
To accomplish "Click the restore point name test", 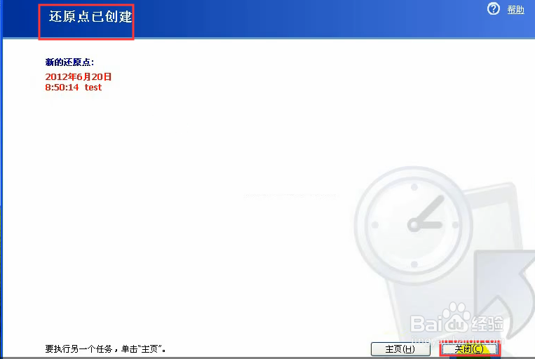I will 93,88.
